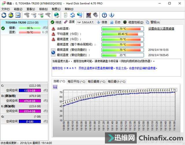This screenshot has width=185, height=145.
Task: Click the 2018/3/4 19:05:45 timestamp
Action: (158, 55)
